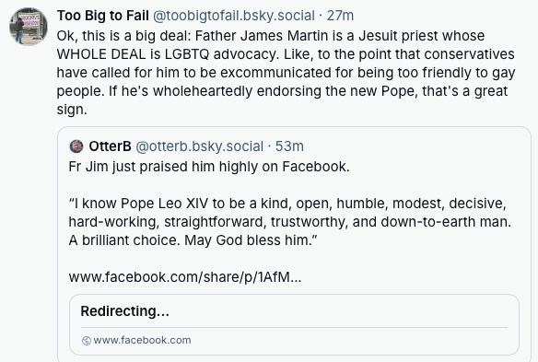The width and height of the screenshot is (538, 362).
Task: Click the globe icon in link card
Action: [87, 341]
